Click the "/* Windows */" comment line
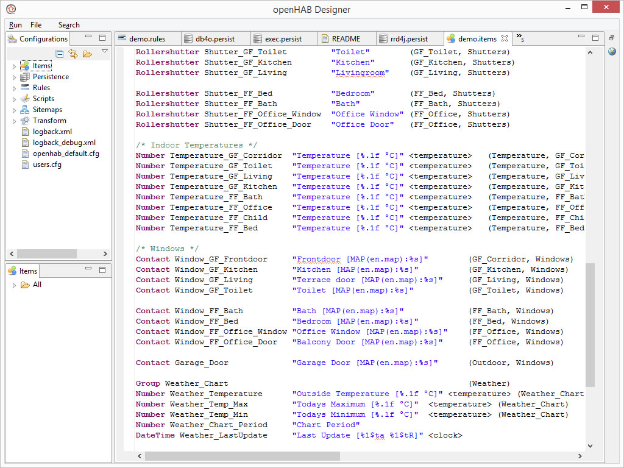Viewport: 624px width, 468px height. (x=167, y=249)
